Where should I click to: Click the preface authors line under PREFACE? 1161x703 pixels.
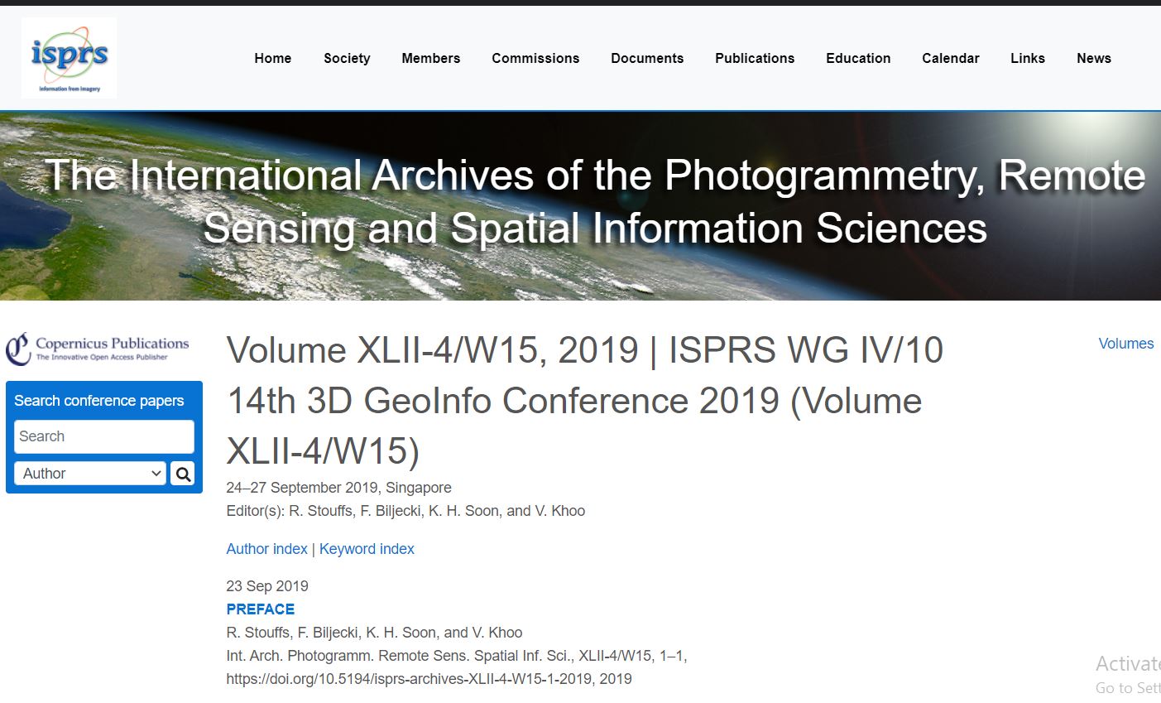pyautogui.click(x=375, y=633)
